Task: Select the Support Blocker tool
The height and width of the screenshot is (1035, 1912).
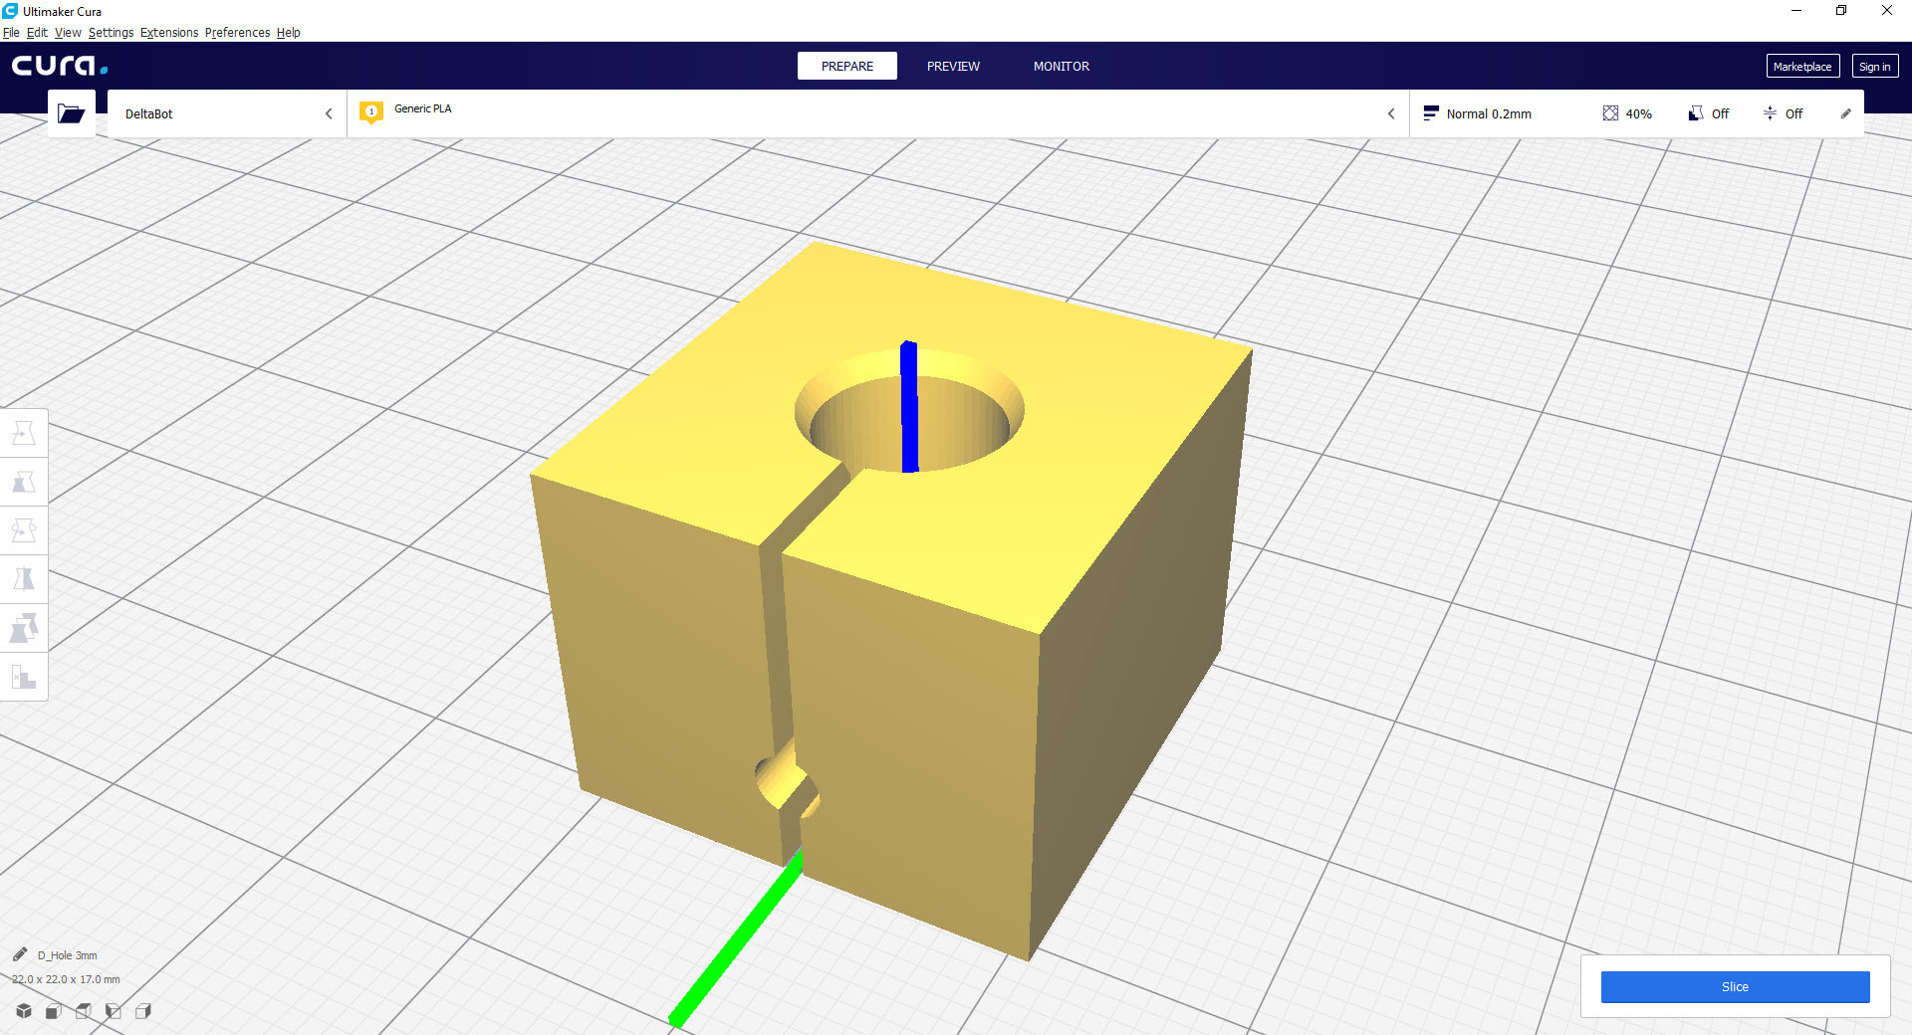Action: [24, 677]
